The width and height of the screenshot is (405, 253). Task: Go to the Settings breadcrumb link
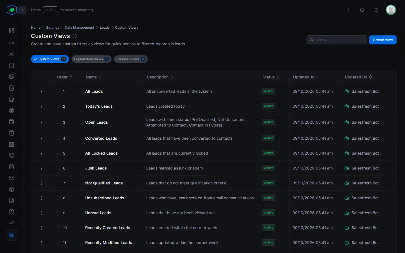click(53, 28)
